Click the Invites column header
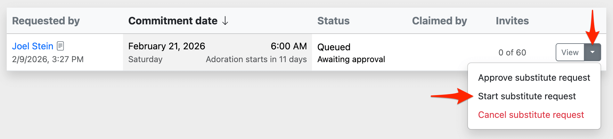The height and width of the screenshot is (139, 613). (512, 21)
